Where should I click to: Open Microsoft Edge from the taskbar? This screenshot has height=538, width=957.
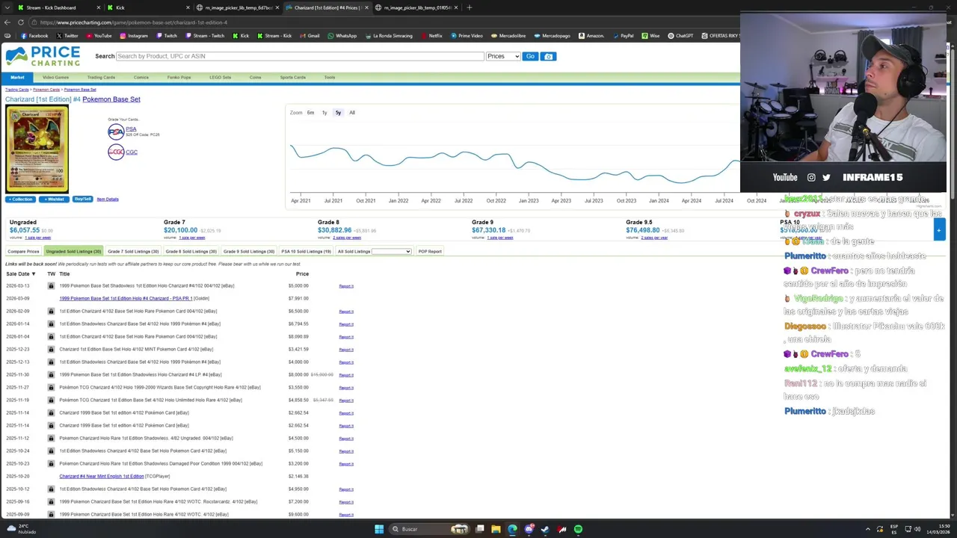coord(512,529)
